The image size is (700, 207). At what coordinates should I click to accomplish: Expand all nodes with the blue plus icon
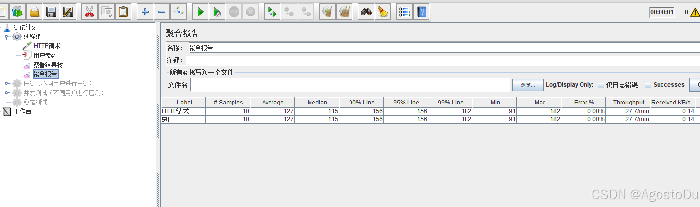[145, 11]
